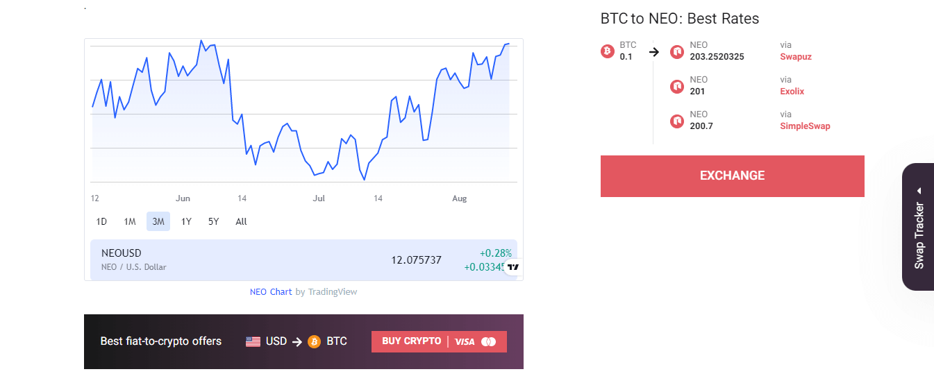Expand the Swap Tracker side panel

tap(919, 227)
